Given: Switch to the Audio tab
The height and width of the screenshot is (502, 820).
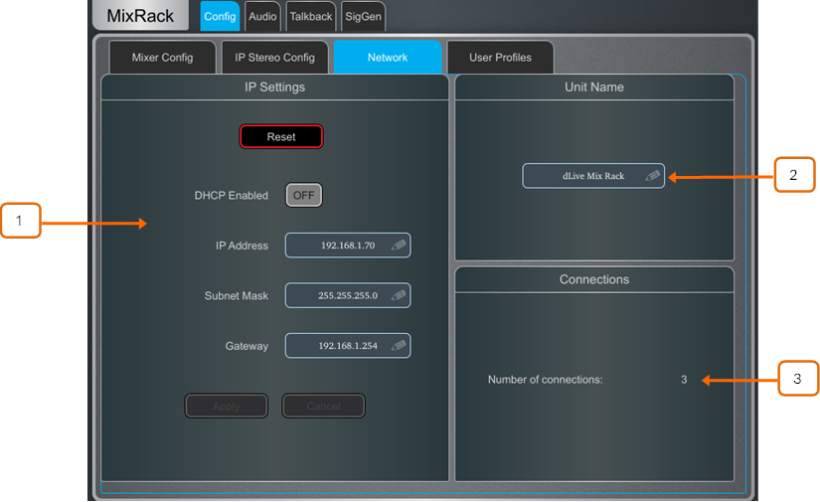Looking at the screenshot, I should click(x=262, y=16).
